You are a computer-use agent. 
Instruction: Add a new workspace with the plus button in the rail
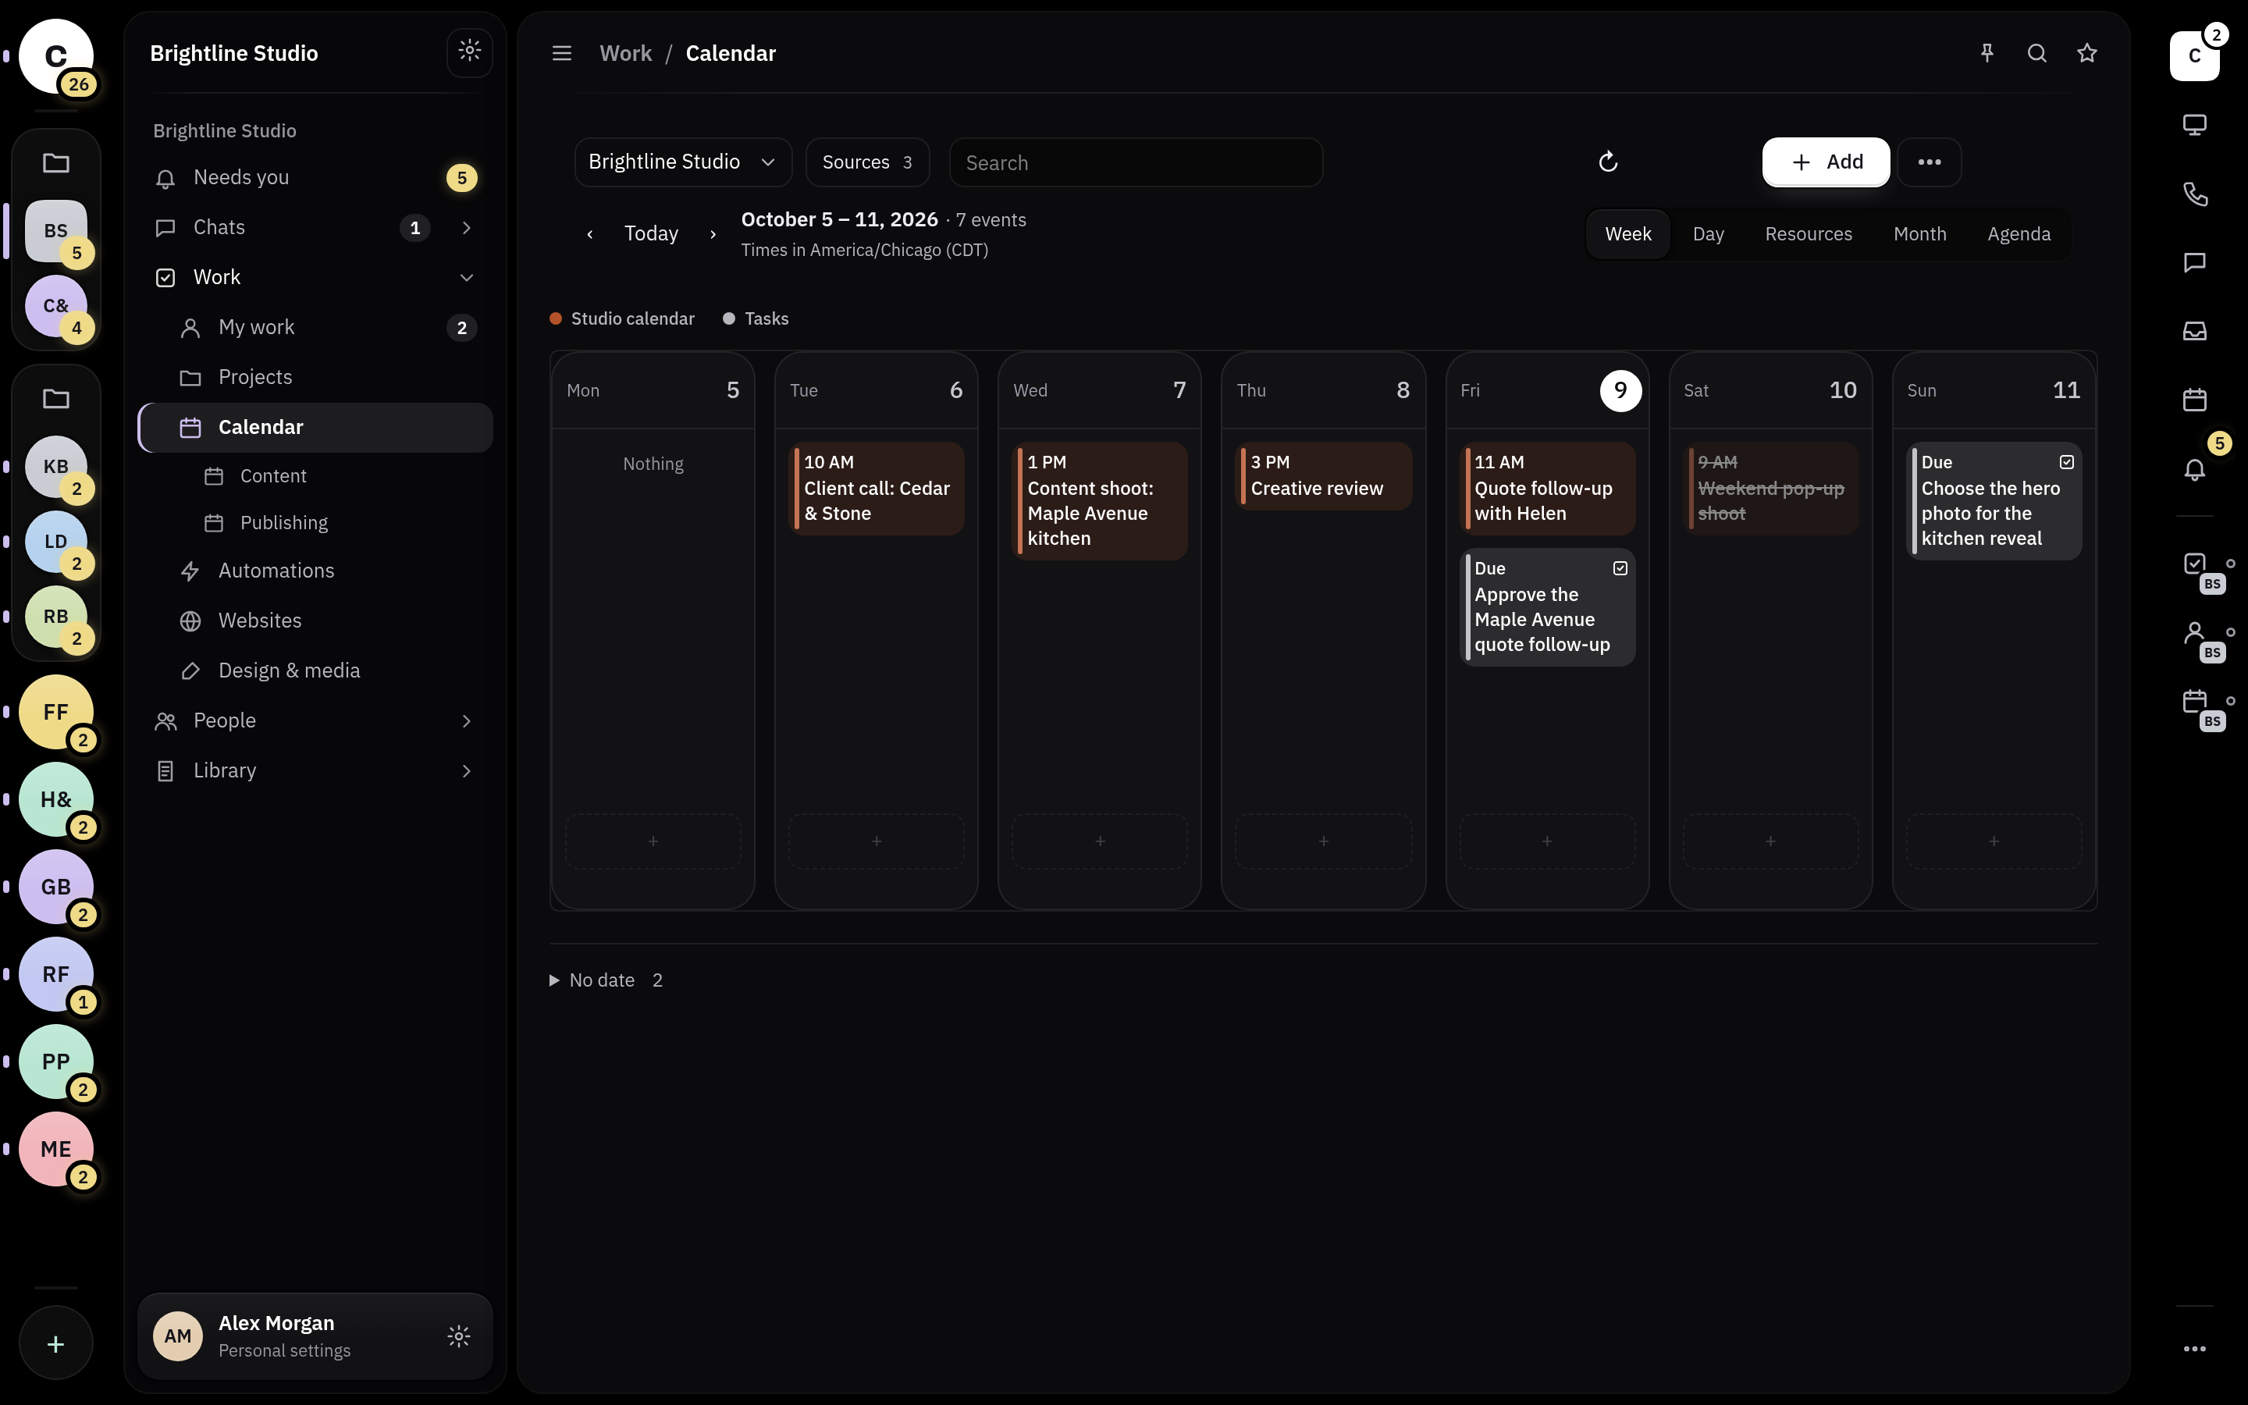55,1343
